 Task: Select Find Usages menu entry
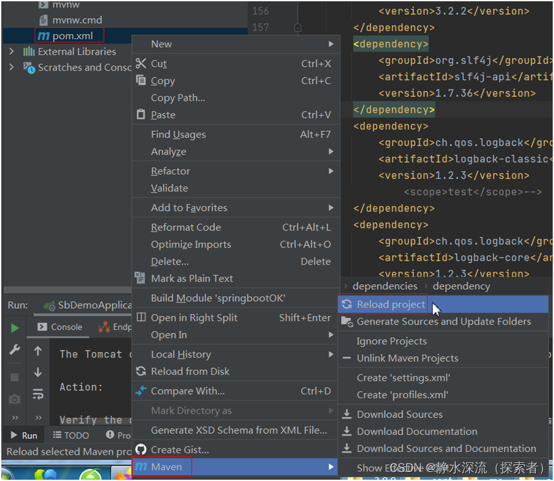pos(236,134)
